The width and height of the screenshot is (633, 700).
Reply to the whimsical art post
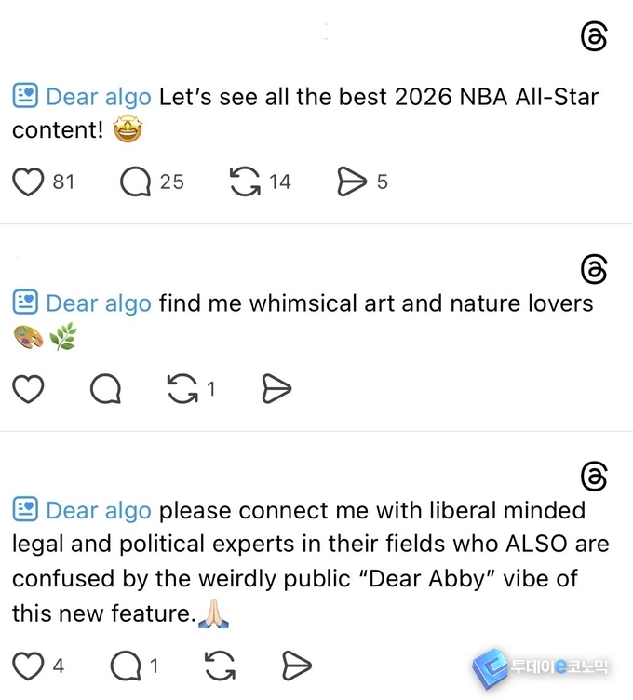106,389
